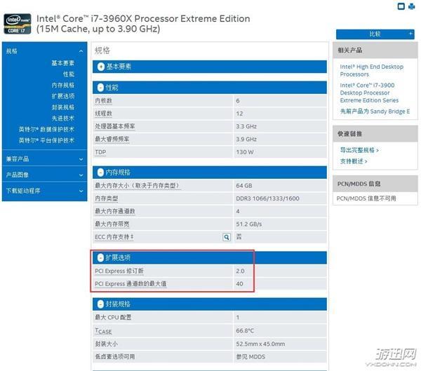
Task: Collapse the 规格 sidebar menu chevron
Action: coord(81,51)
